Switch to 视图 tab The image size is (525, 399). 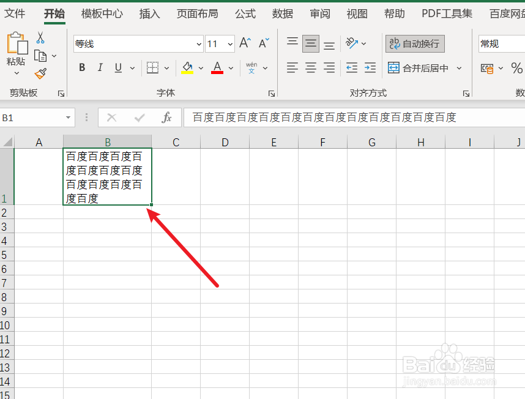357,13
